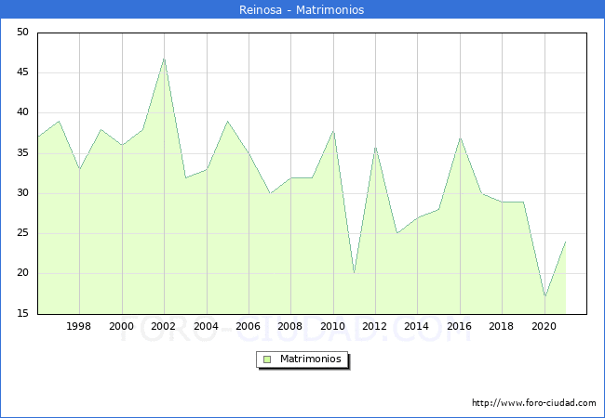Click the 2016 peak data point

(x=460, y=137)
